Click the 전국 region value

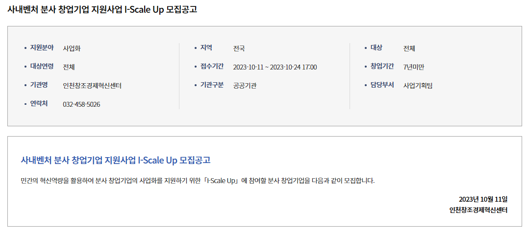click(x=239, y=48)
